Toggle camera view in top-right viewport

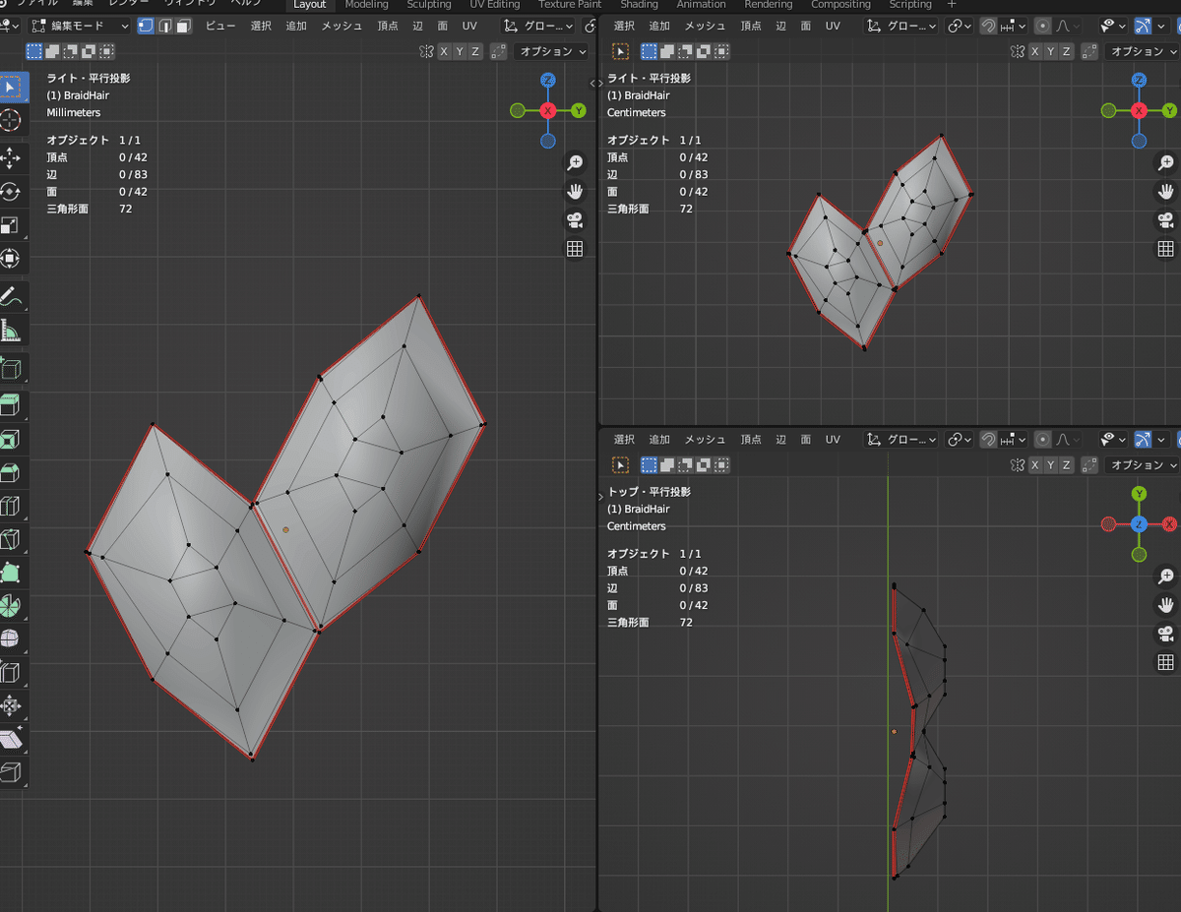point(1165,220)
